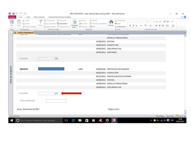Click the Filtro funnel icon

point(40,22)
